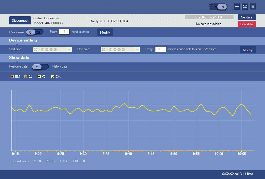Uncheck the H2S gas checkbox
265x179 pixels.
pyautogui.click(x=12, y=77)
